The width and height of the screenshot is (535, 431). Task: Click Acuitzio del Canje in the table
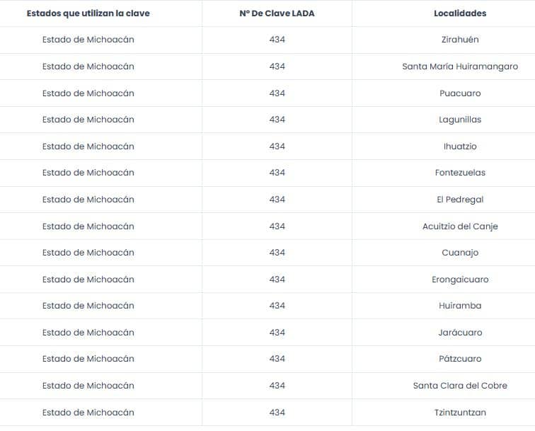[460, 226]
